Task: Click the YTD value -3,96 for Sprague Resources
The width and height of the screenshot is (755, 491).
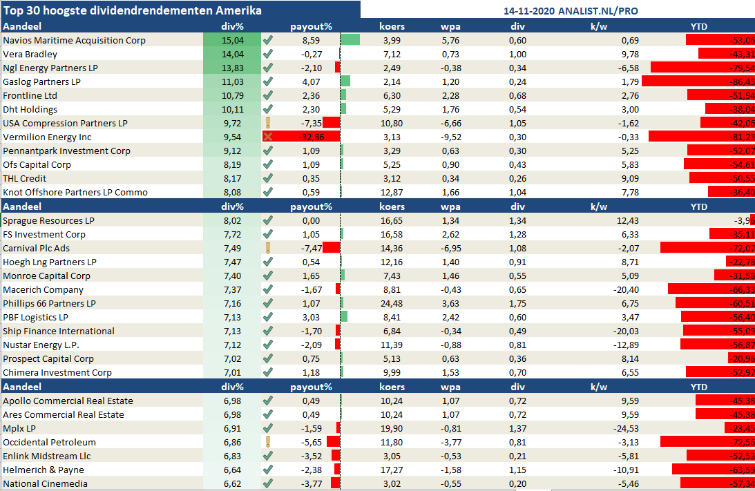Action: point(745,221)
